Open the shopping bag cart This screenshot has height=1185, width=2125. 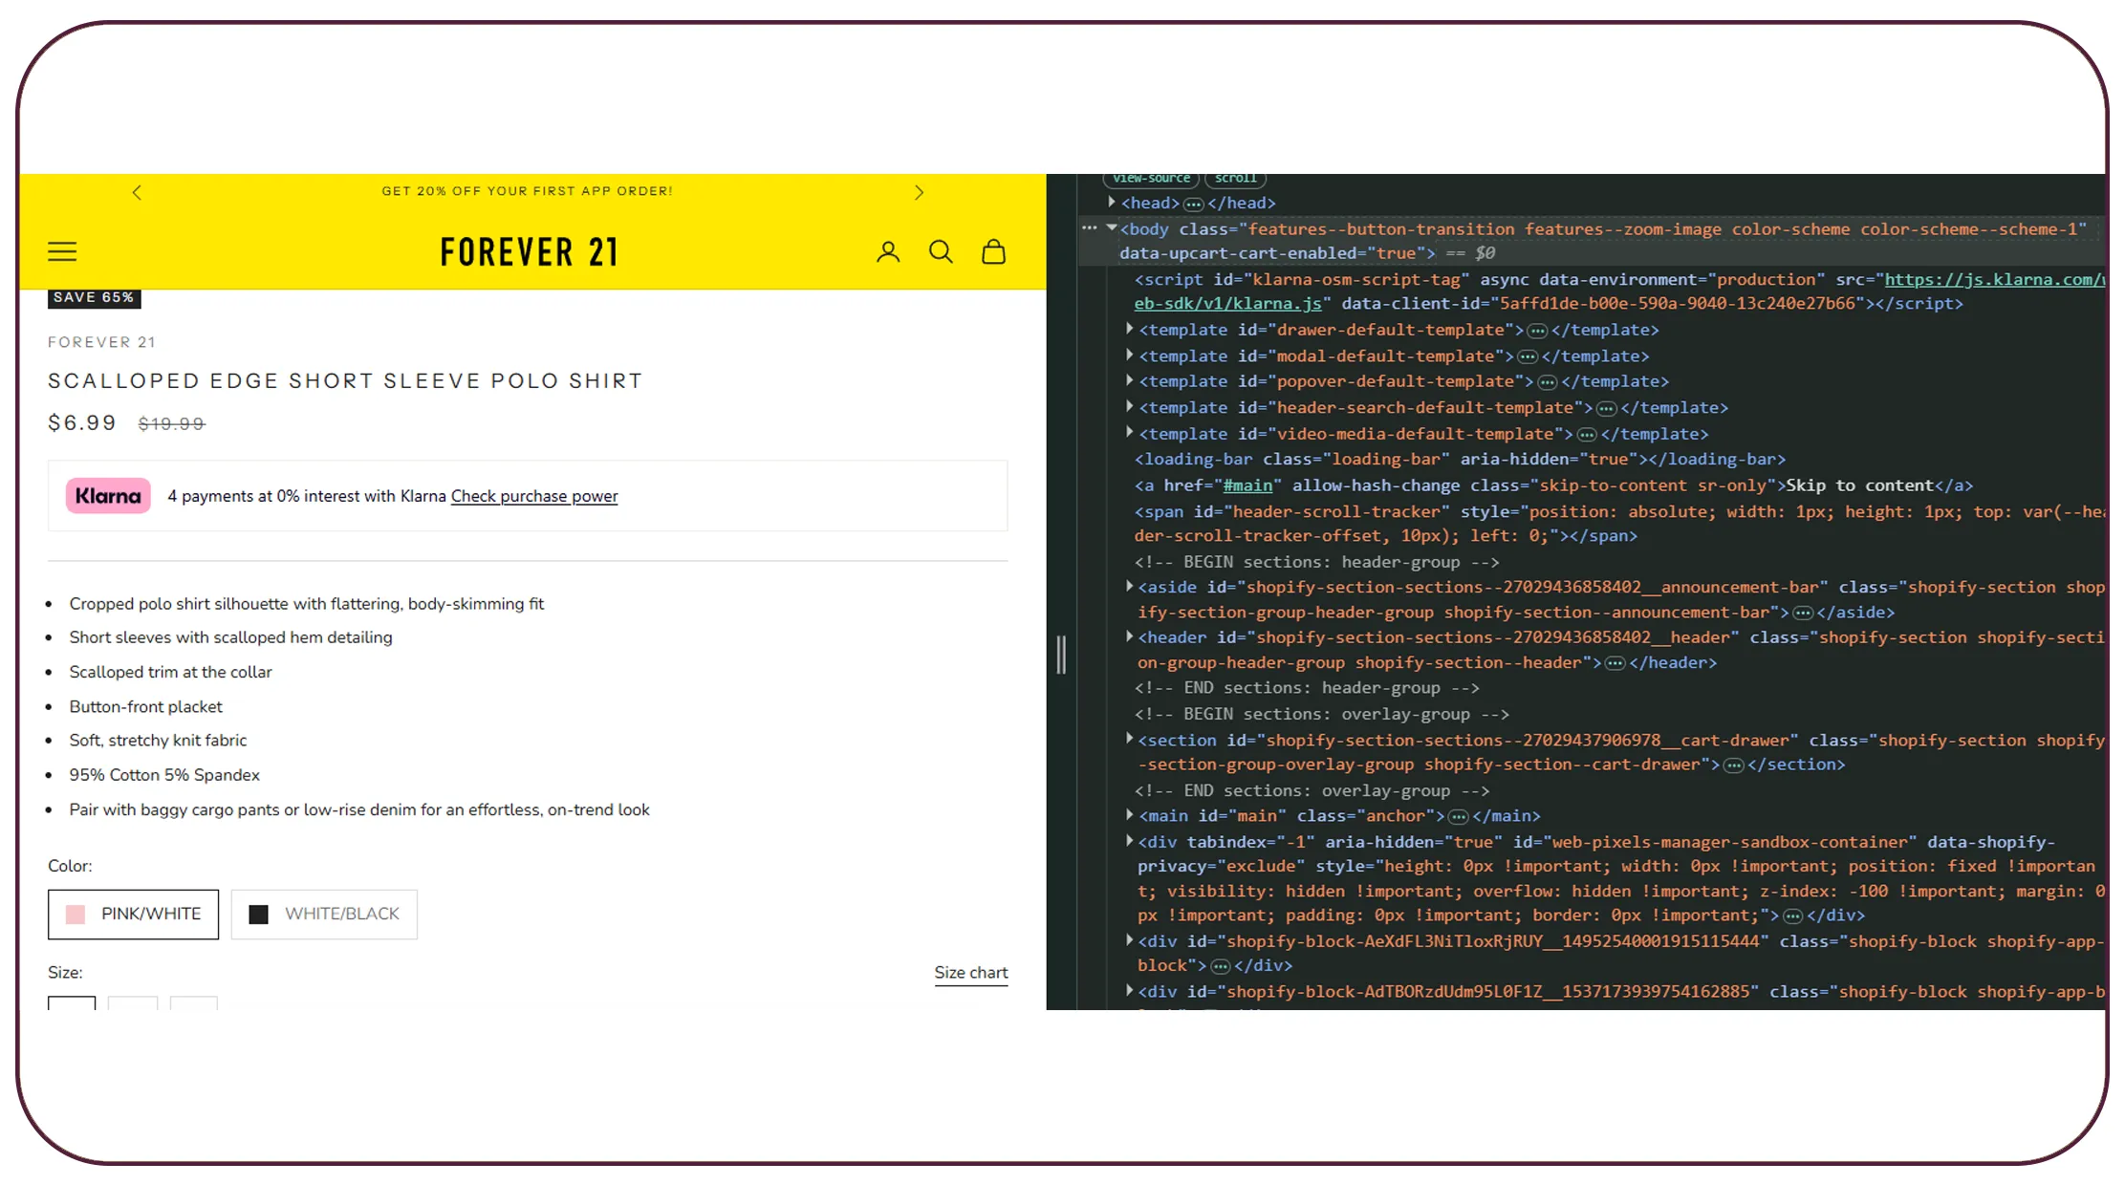pos(993,251)
